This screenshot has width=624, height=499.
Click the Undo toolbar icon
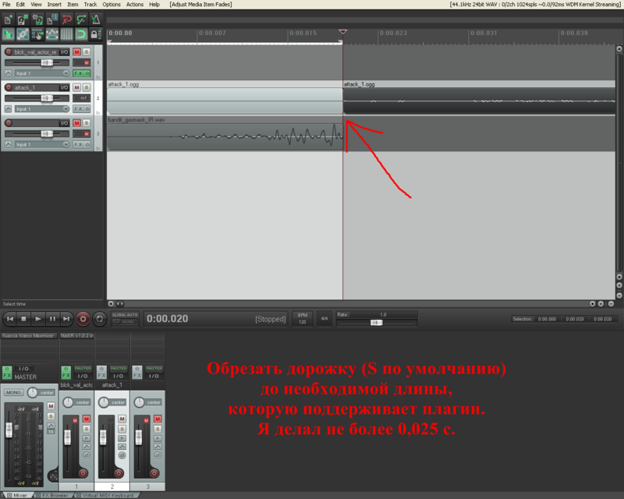point(66,19)
